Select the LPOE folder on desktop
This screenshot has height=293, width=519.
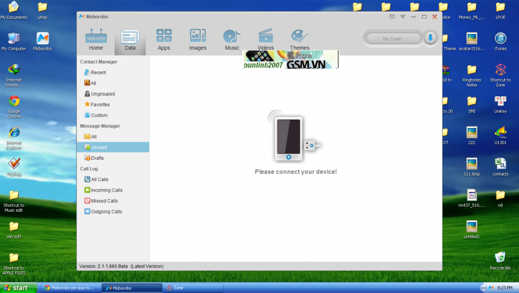tap(500, 10)
